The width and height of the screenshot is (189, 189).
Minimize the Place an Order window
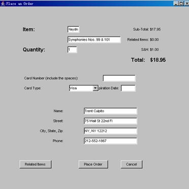coord(176,4)
